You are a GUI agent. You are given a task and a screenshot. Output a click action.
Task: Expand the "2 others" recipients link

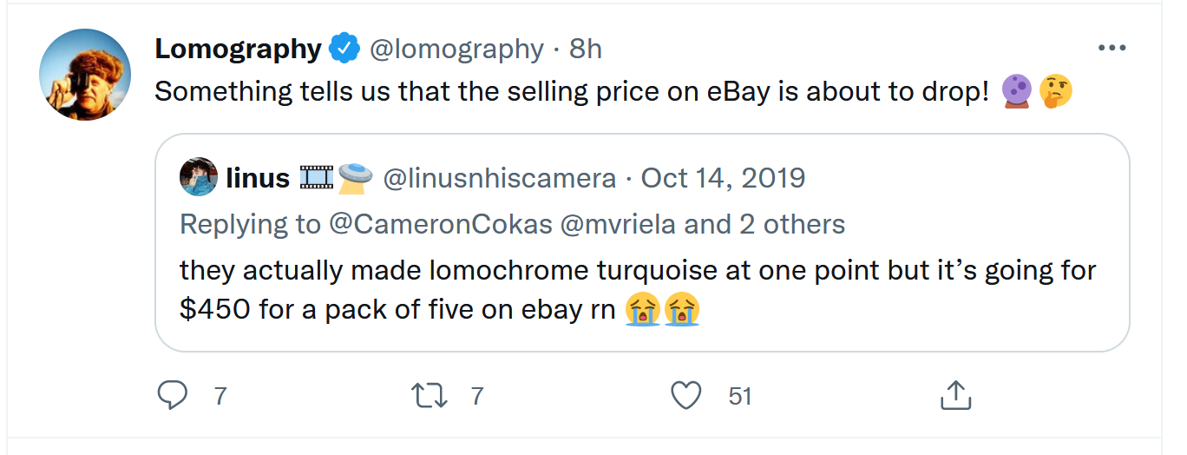(790, 224)
